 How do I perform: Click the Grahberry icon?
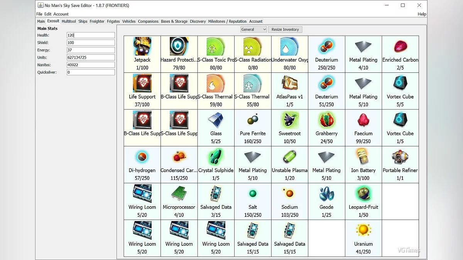coord(326,120)
